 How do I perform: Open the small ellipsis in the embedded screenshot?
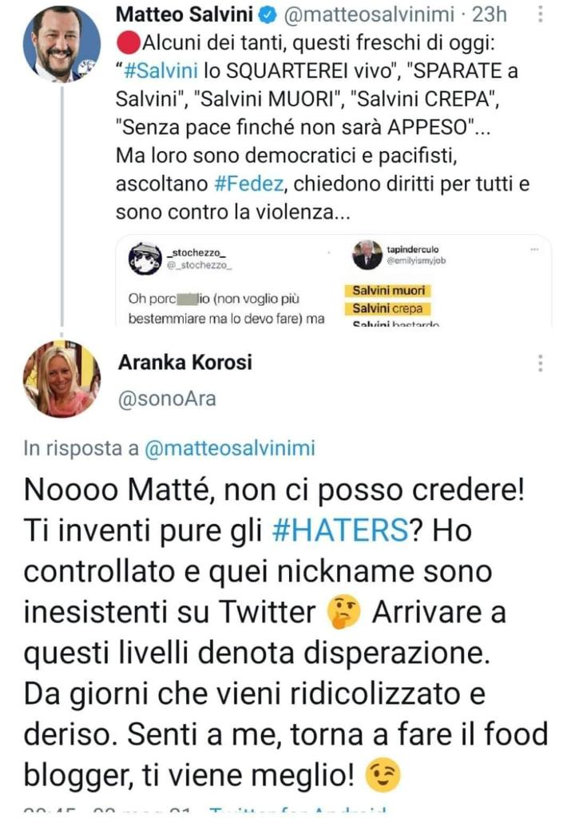tap(533, 249)
